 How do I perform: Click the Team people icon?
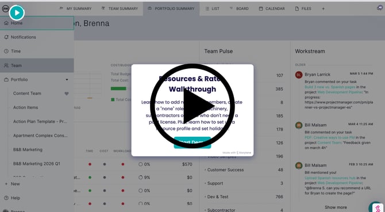click(x=6, y=65)
